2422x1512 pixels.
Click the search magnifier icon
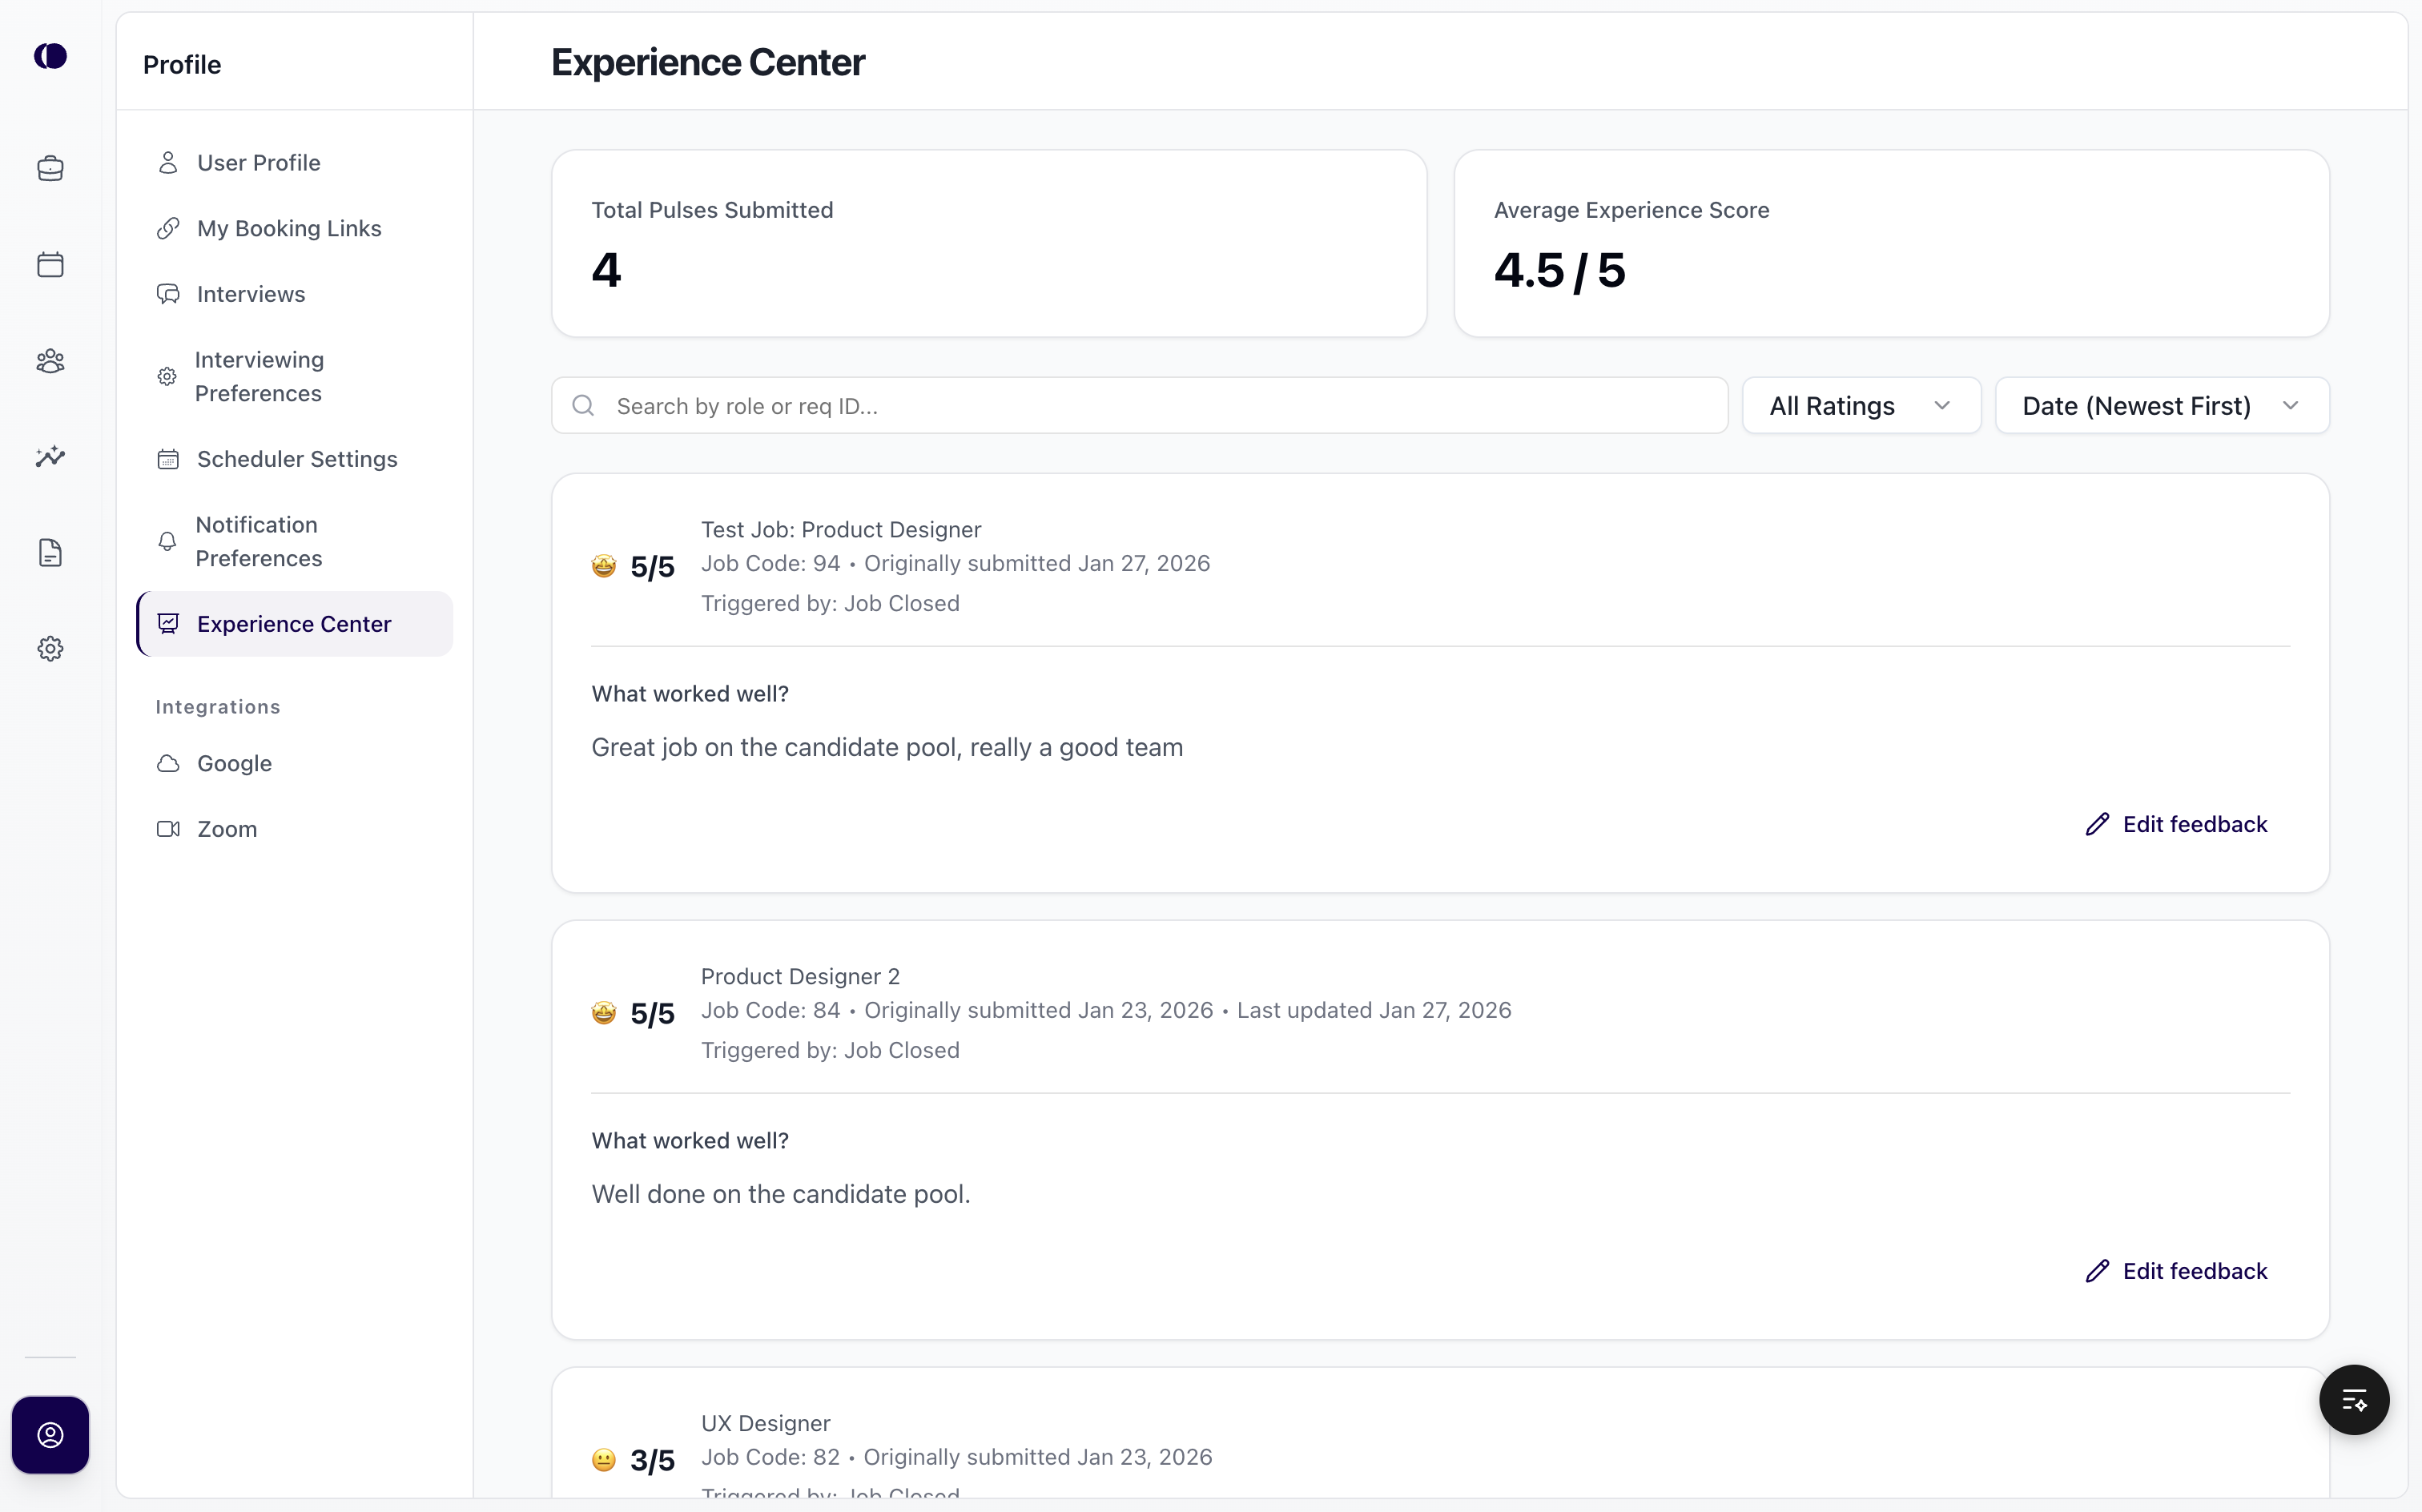coord(583,405)
